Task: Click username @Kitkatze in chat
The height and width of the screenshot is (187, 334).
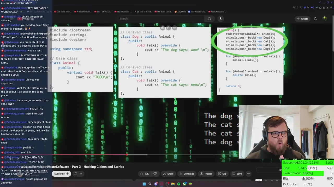Action: pos(10,100)
